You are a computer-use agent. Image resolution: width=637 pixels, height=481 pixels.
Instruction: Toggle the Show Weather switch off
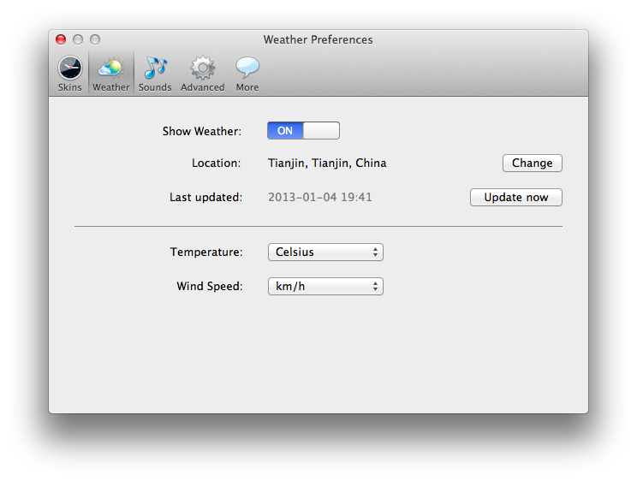point(303,130)
